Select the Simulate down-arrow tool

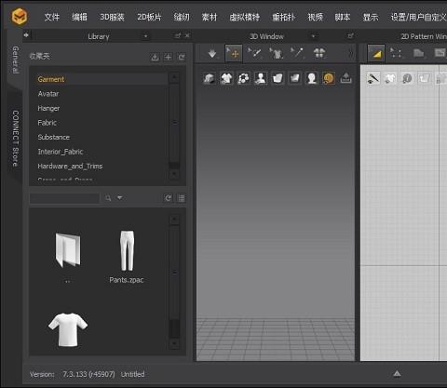click(212, 53)
